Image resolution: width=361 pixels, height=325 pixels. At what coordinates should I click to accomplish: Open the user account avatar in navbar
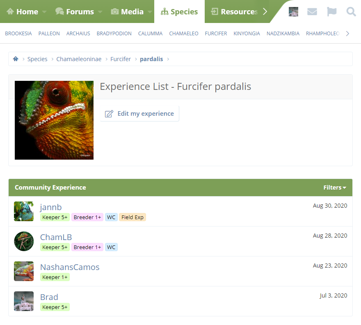[x=293, y=11]
